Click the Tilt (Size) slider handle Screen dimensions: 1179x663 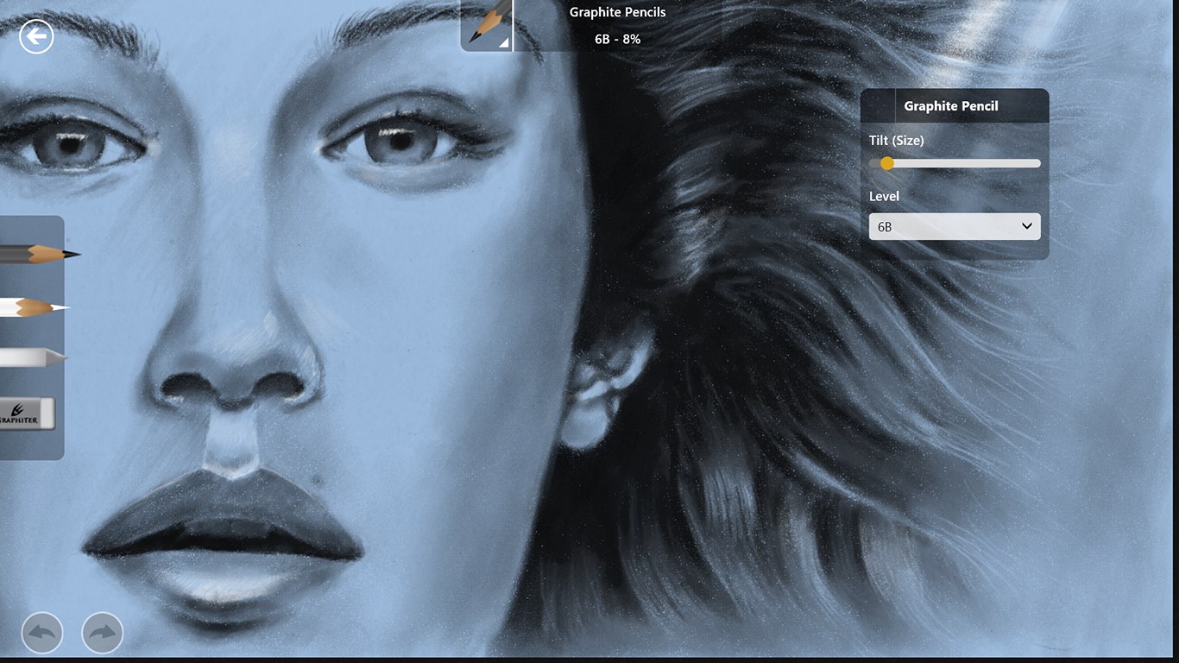tap(886, 163)
